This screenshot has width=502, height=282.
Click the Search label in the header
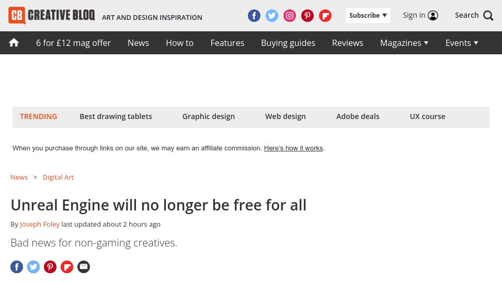tap(467, 15)
